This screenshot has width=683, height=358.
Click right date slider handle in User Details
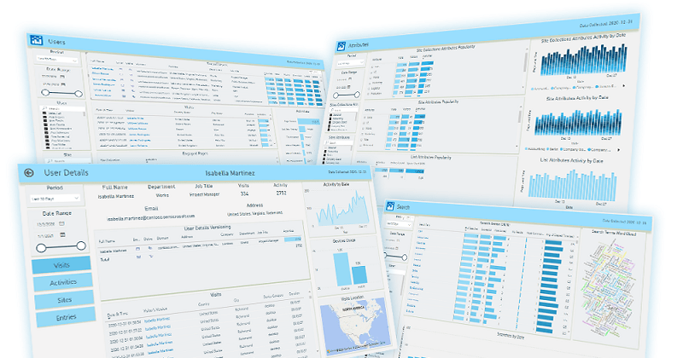coord(81,245)
